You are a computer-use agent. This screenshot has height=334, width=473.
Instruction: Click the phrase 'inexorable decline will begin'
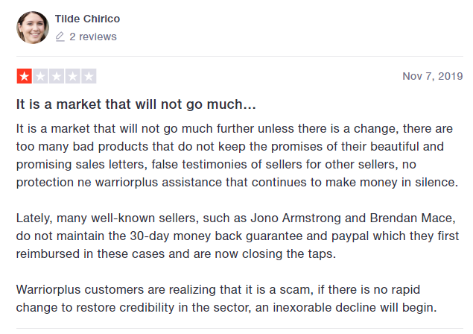point(355,307)
